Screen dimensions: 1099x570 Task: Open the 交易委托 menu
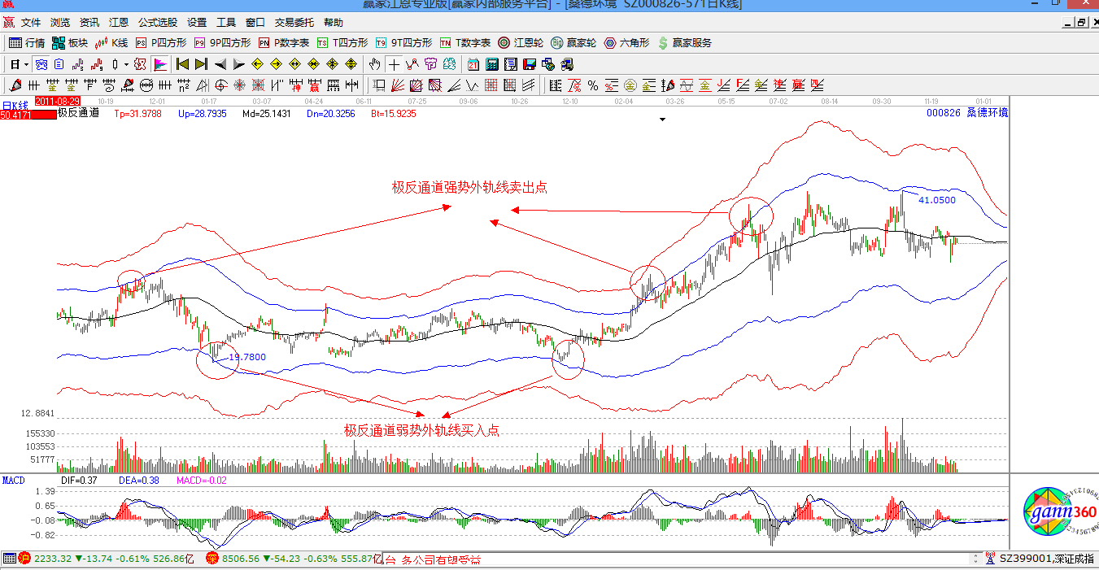[x=294, y=23]
